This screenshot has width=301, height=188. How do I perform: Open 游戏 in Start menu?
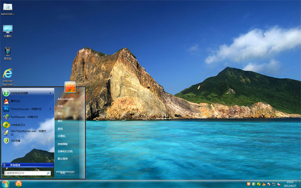pos(60,129)
